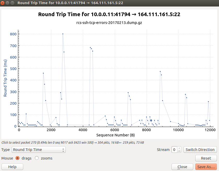Minimize the Round Trip Time window
Viewport: 219px width, 171px height.
8,3
